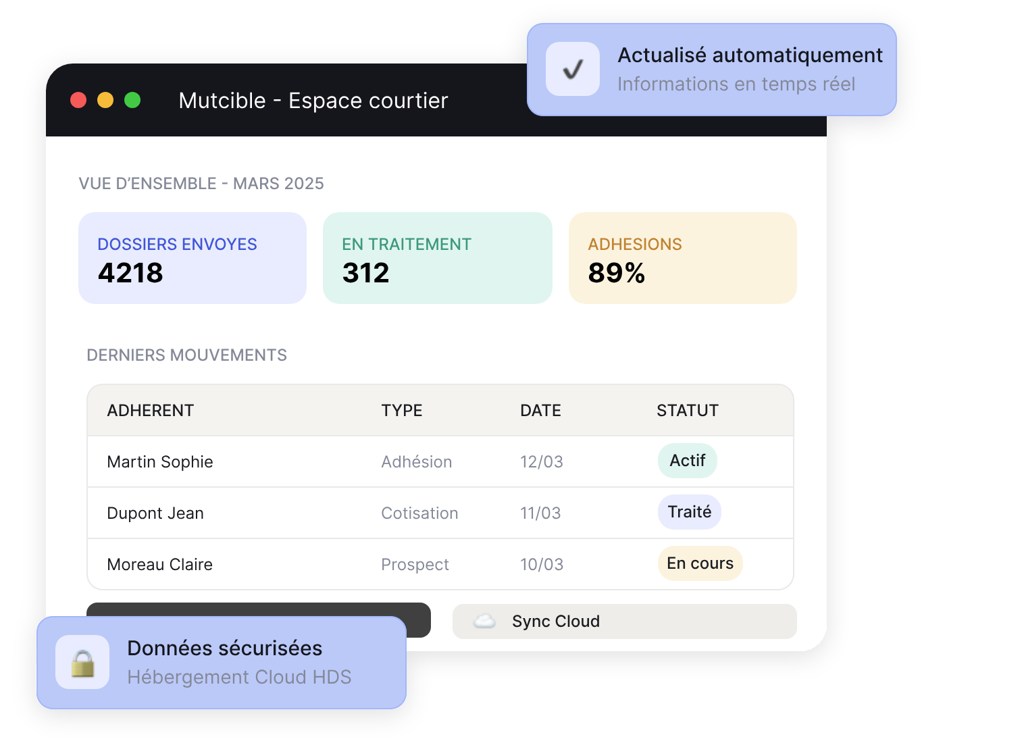
Task: Select the Martin Sophie adherent name
Action: [x=160, y=462]
